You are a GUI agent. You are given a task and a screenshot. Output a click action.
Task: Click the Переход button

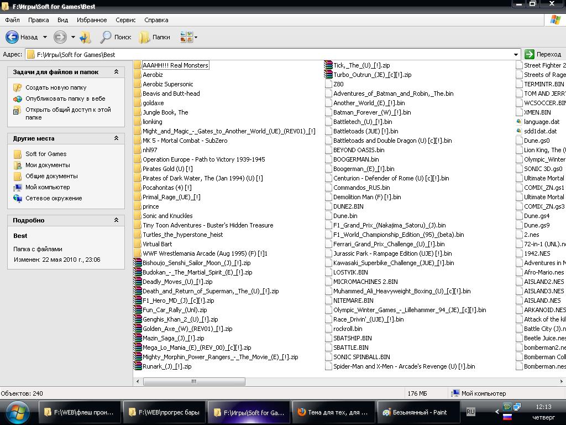click(x=544, y=54)
